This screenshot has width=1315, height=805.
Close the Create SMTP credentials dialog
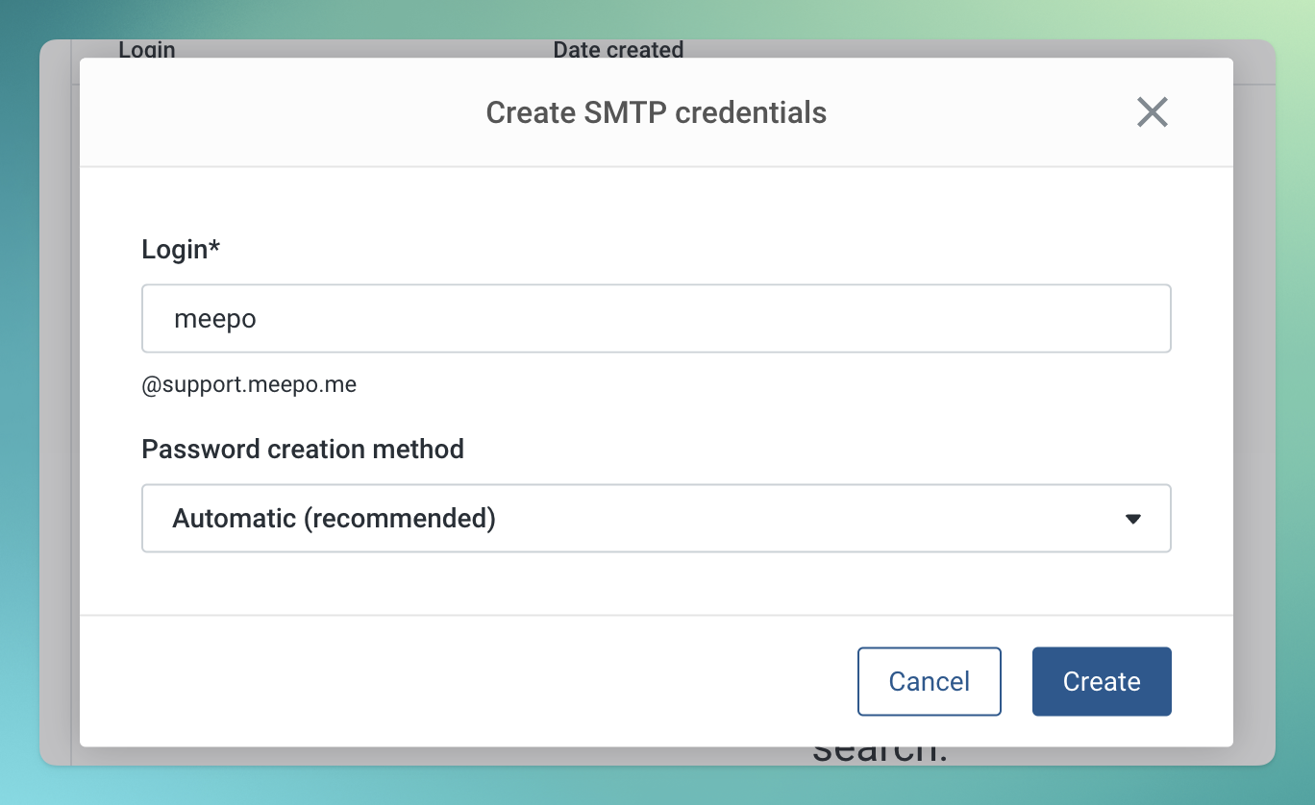pos(1152,112)
